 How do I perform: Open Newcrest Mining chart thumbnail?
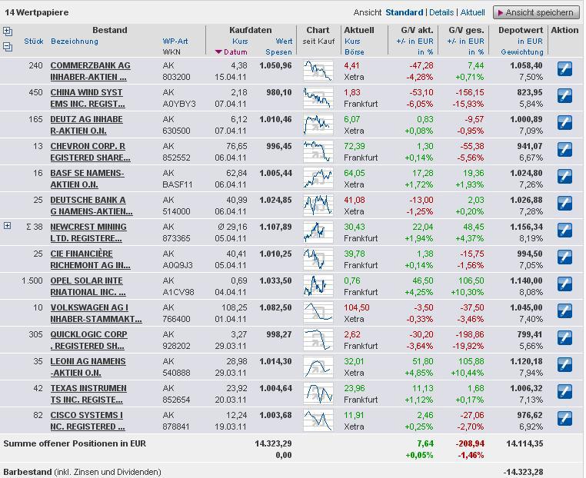click(318, 232)
